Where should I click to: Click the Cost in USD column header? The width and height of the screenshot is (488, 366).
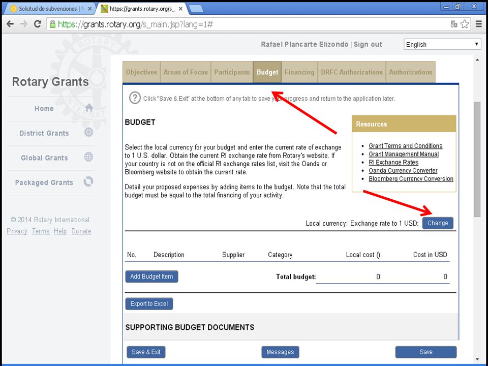[430, 255]
